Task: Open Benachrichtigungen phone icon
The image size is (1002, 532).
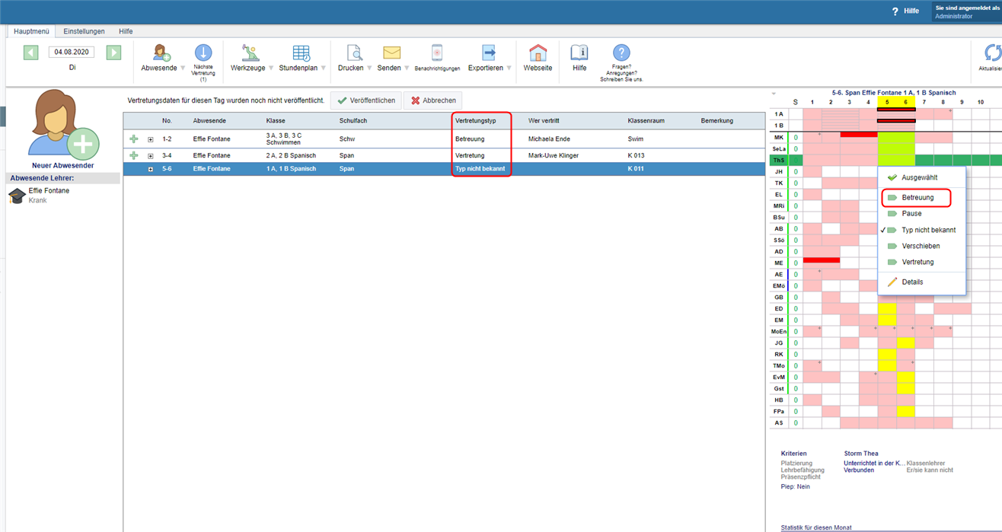Action: coord(437,53)
